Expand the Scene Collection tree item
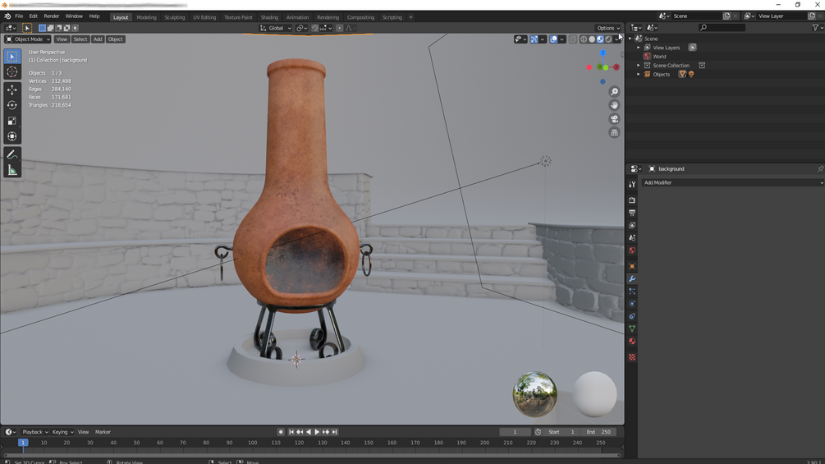This screenshot has height=464, width=825. point(639,65)
